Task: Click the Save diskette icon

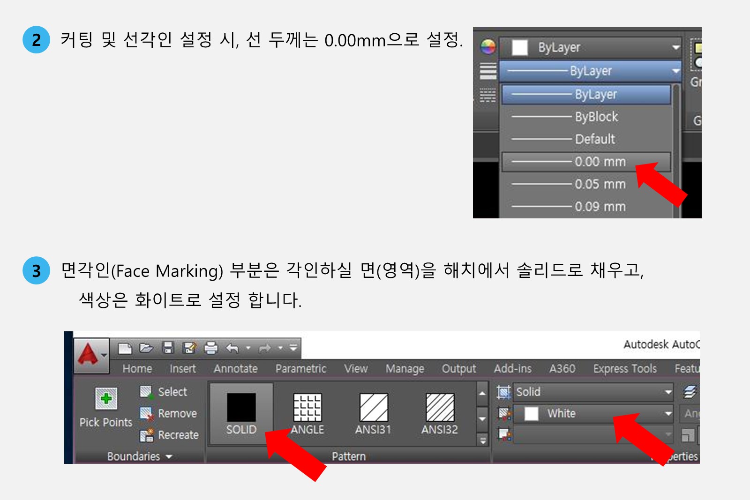Action: pyautogui.click(x=168, y=348)
